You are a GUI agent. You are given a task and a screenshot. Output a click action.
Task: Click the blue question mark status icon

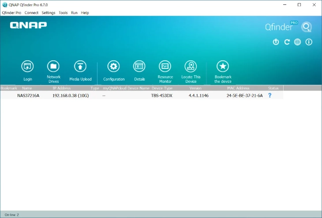(270, 96)
